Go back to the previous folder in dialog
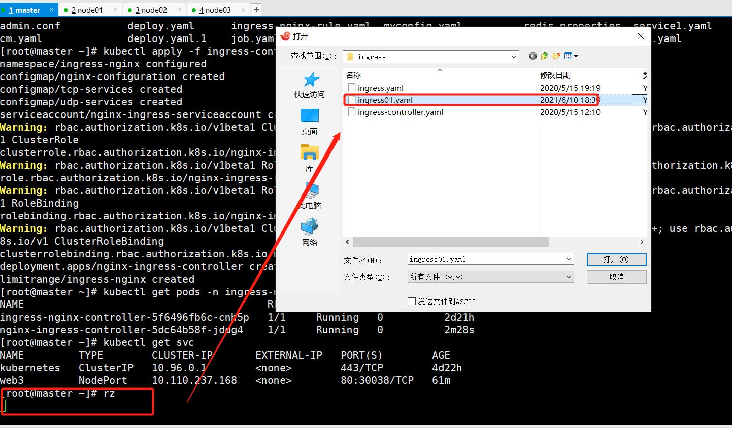Image resolution: width=732 pixels, height=428 pixels. tap(533, 56)
